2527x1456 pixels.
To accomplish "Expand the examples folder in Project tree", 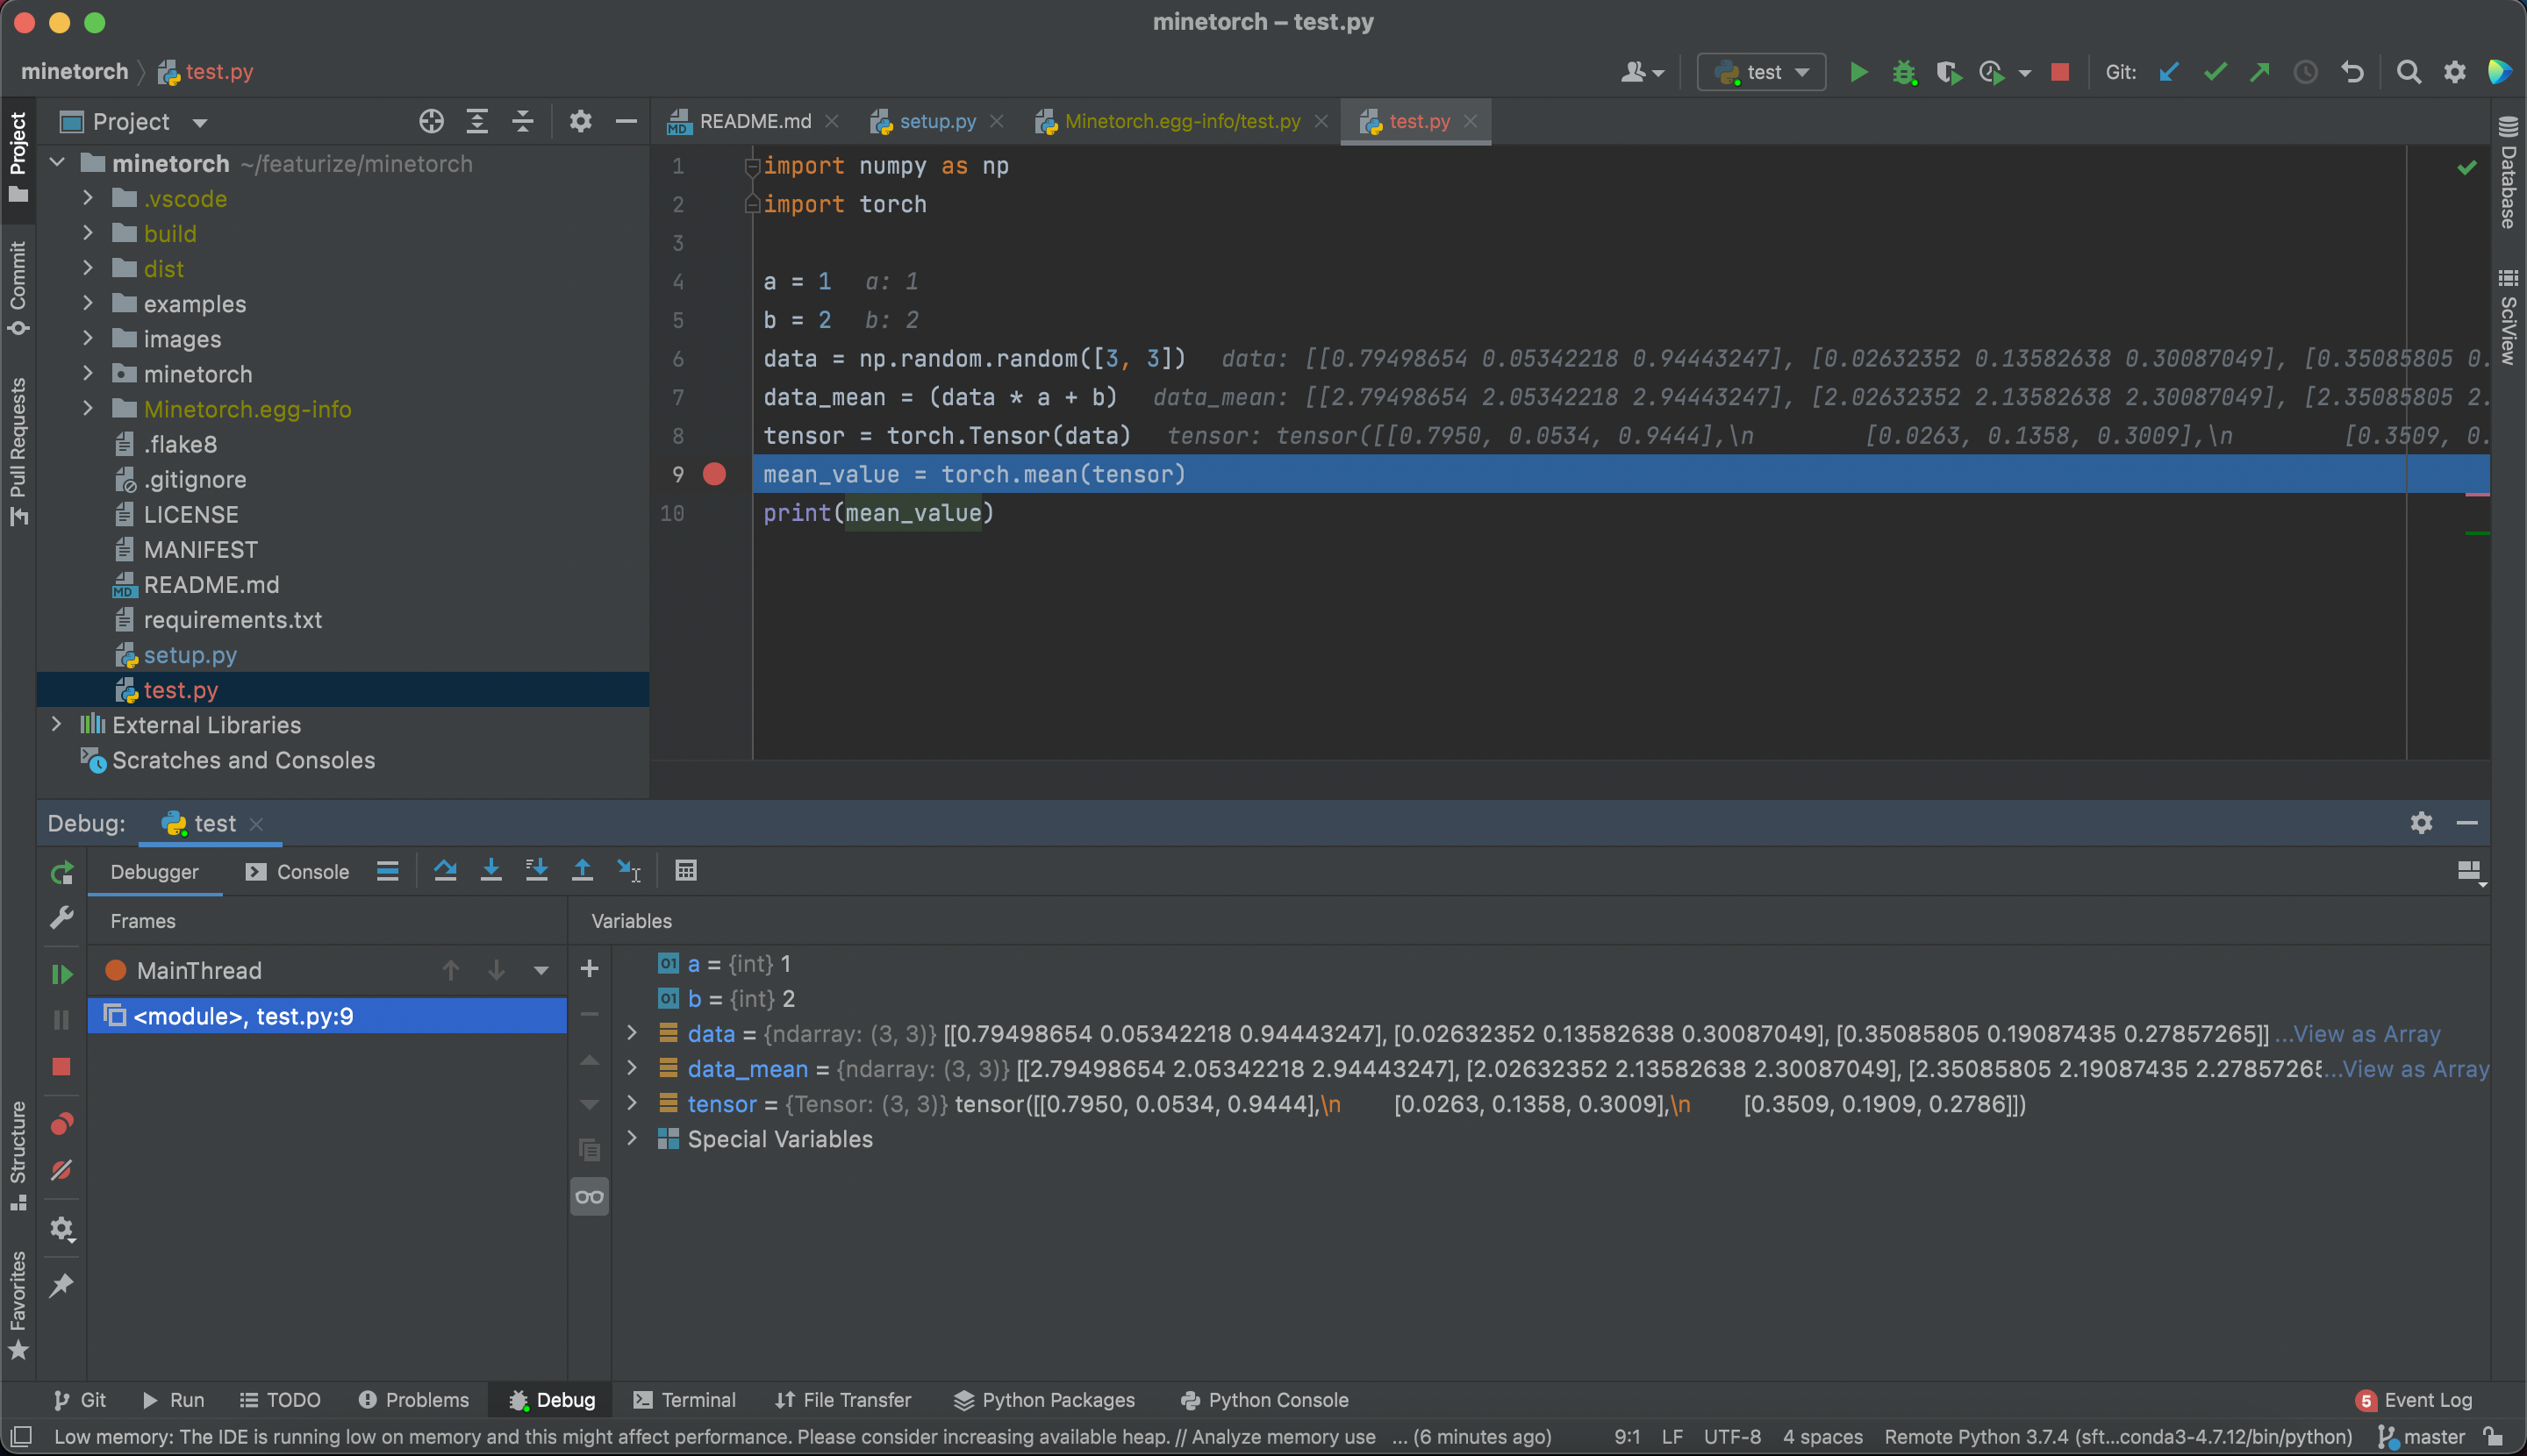I will 88,303.
